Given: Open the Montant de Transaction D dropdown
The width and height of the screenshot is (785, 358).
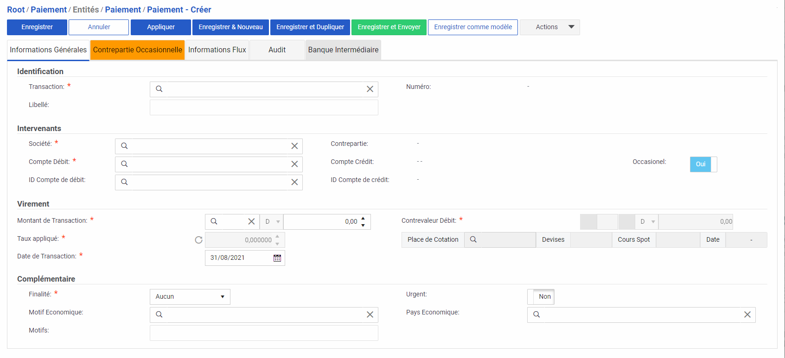Looking at the screenshot, I should [x=272, y=222].
